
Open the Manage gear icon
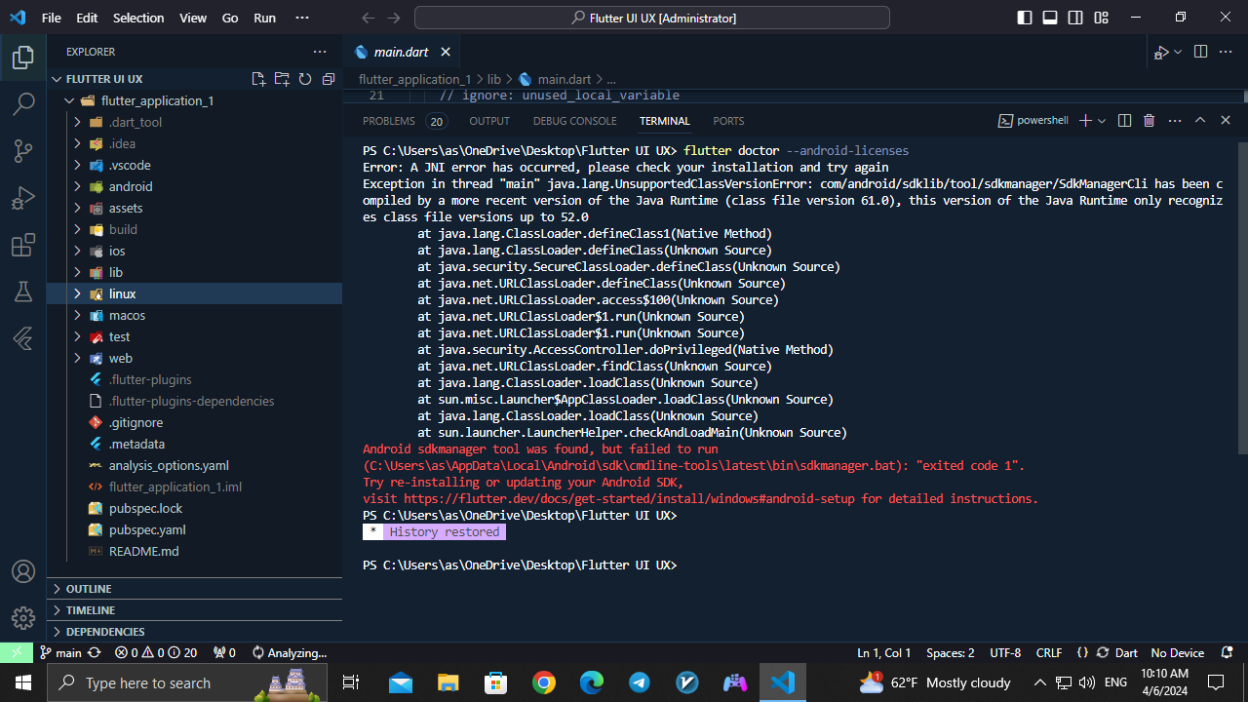click(x=23, y=618)
